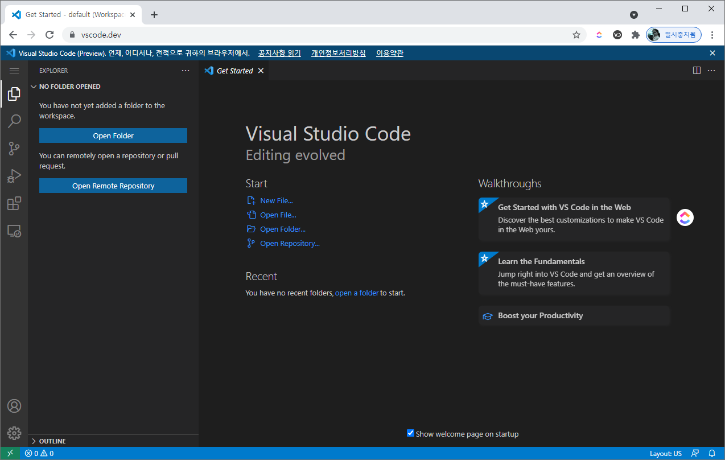Open the browser Extensions puzzle icon
This screenshot has height=460, width=725.
636,35
